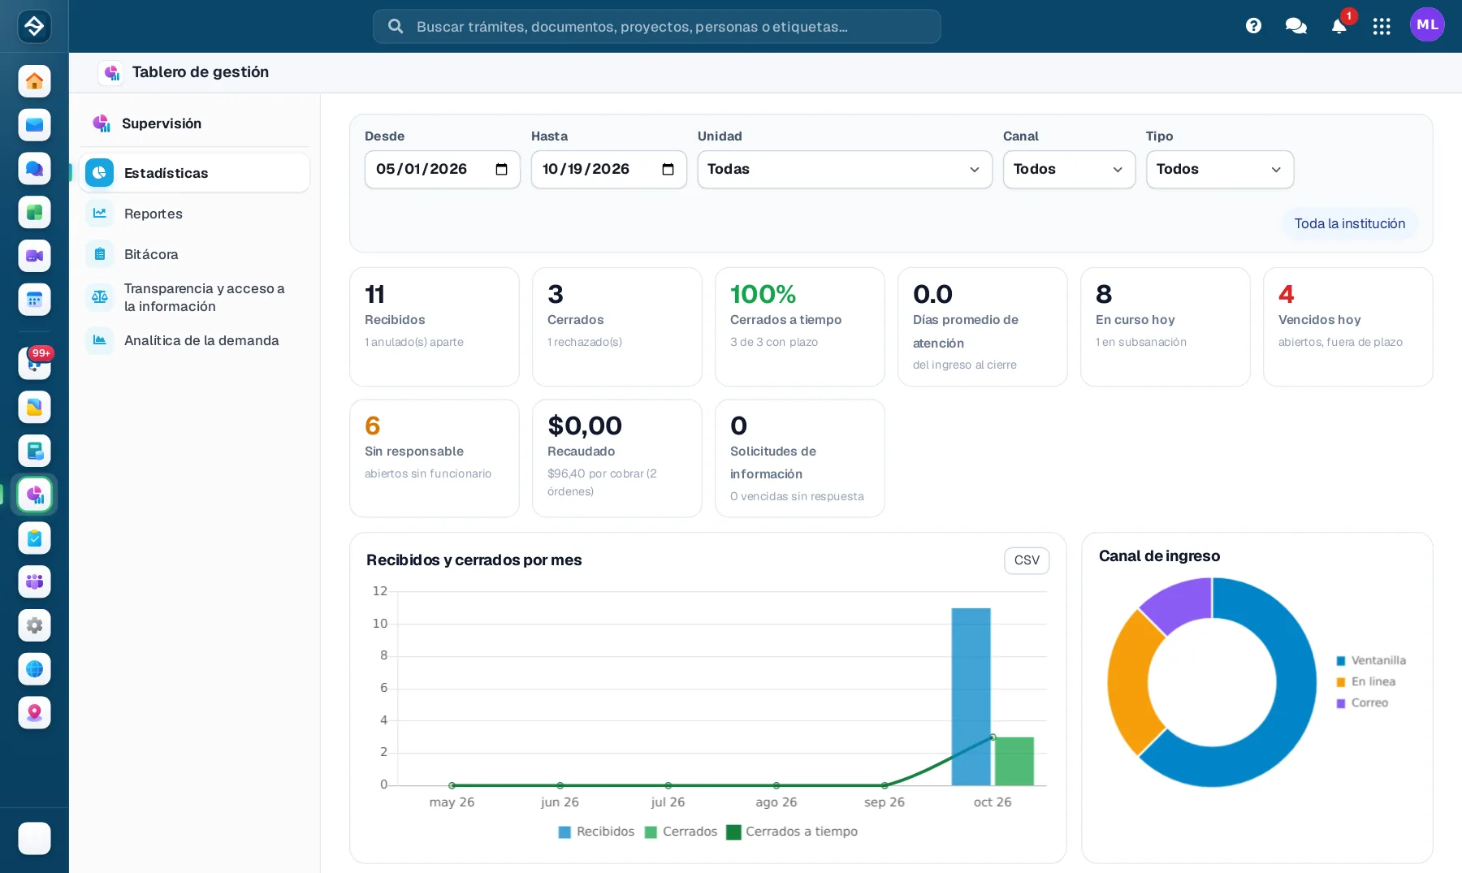Expand the Tipo dropdown
Viewport: 1462px width, 873px height.
[1220, 170]
